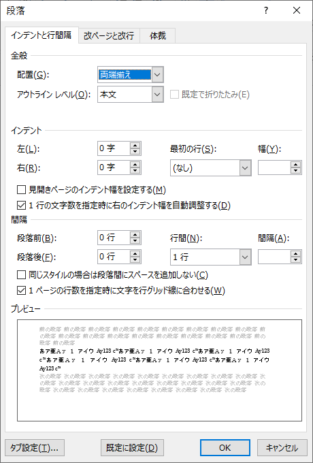Toggle 文字を行グリッド線に合わせる checkbox
The width and height of the screenshot is (313, 463).
[21, 291]
